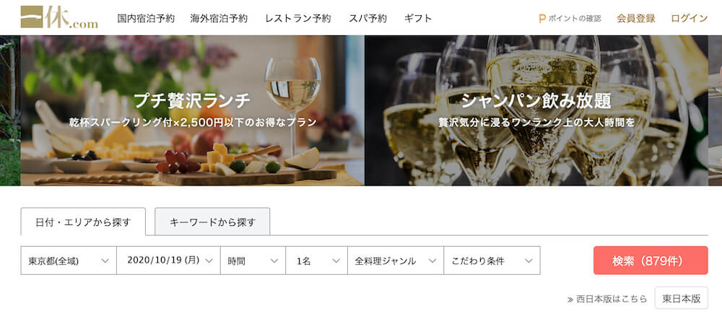Expand the 全料理ジャンル dropdown

tap(396, 260)
